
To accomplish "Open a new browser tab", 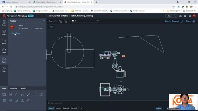I will pos(96,2).
